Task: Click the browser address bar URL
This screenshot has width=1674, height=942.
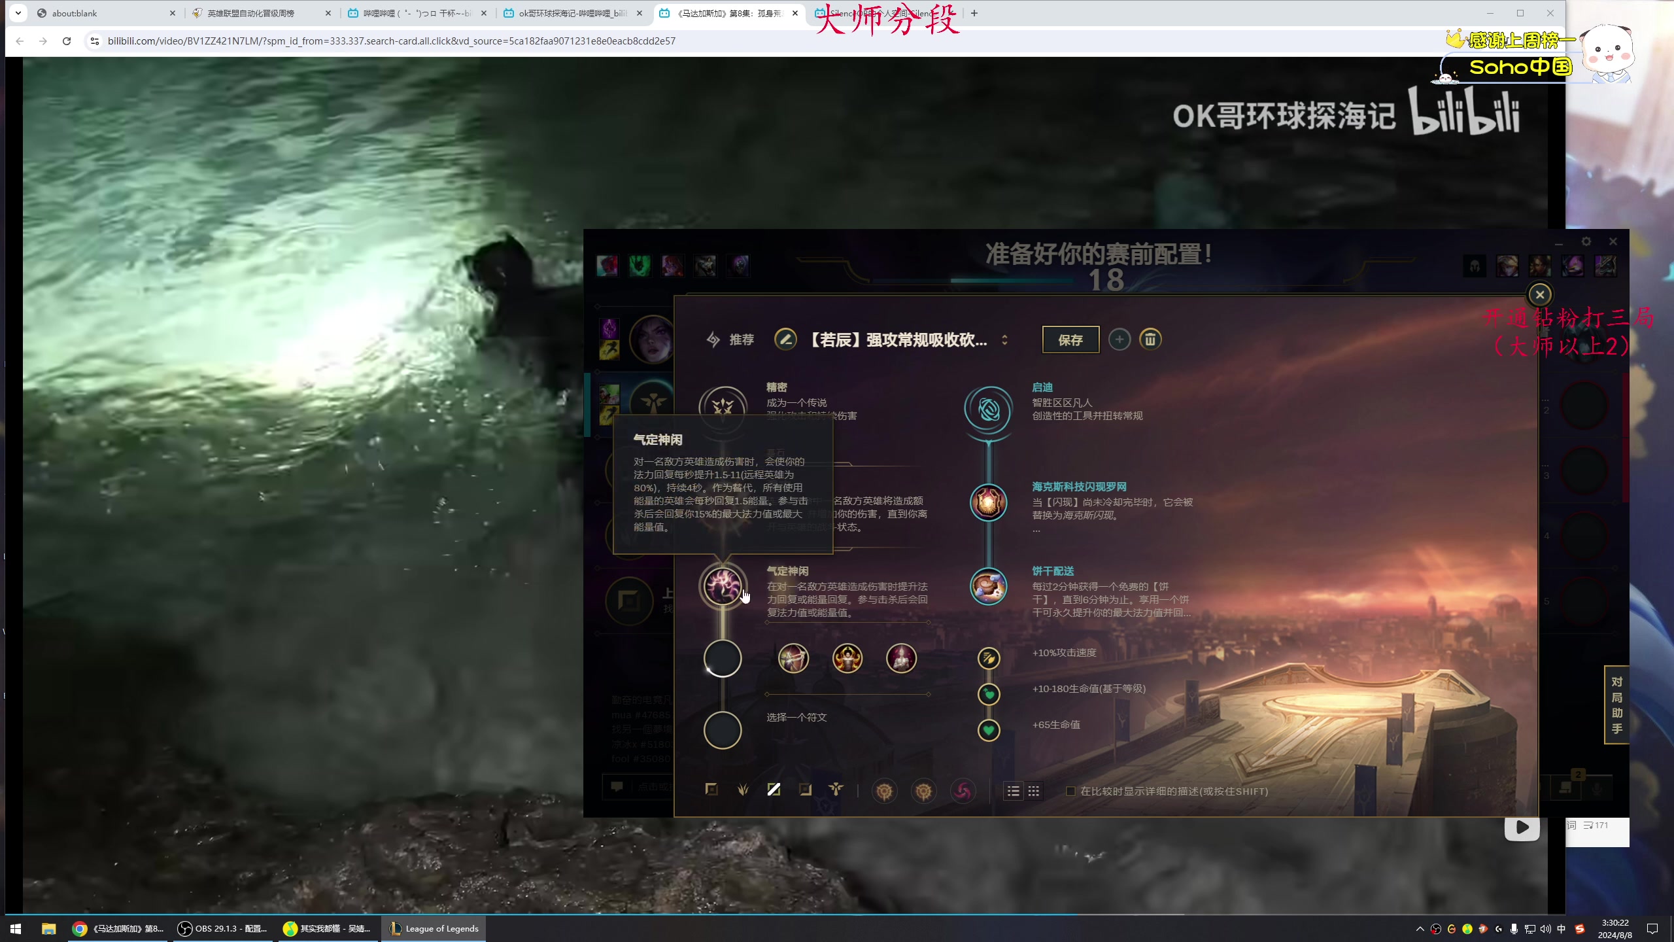Action: click(391, 41)
